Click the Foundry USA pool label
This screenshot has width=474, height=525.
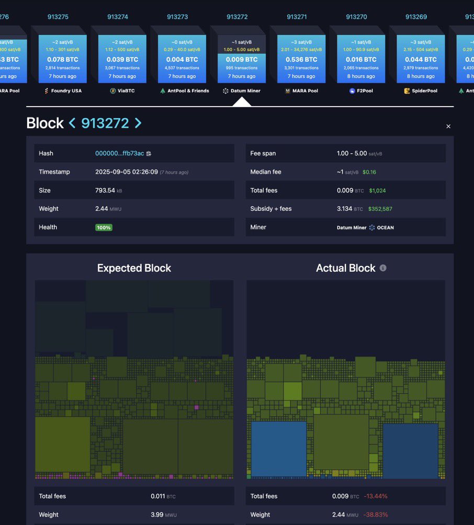point(66,91)
